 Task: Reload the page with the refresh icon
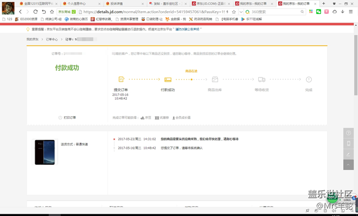coord(35,12)
